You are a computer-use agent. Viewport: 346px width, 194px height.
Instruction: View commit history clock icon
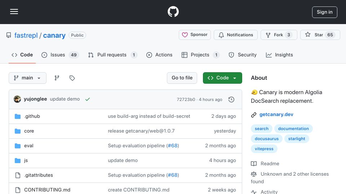tap(231, 100)
